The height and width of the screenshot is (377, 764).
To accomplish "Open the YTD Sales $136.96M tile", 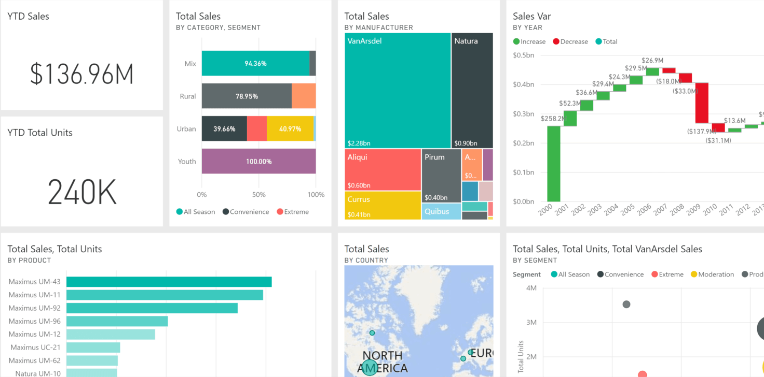I will tap(81, 74).
